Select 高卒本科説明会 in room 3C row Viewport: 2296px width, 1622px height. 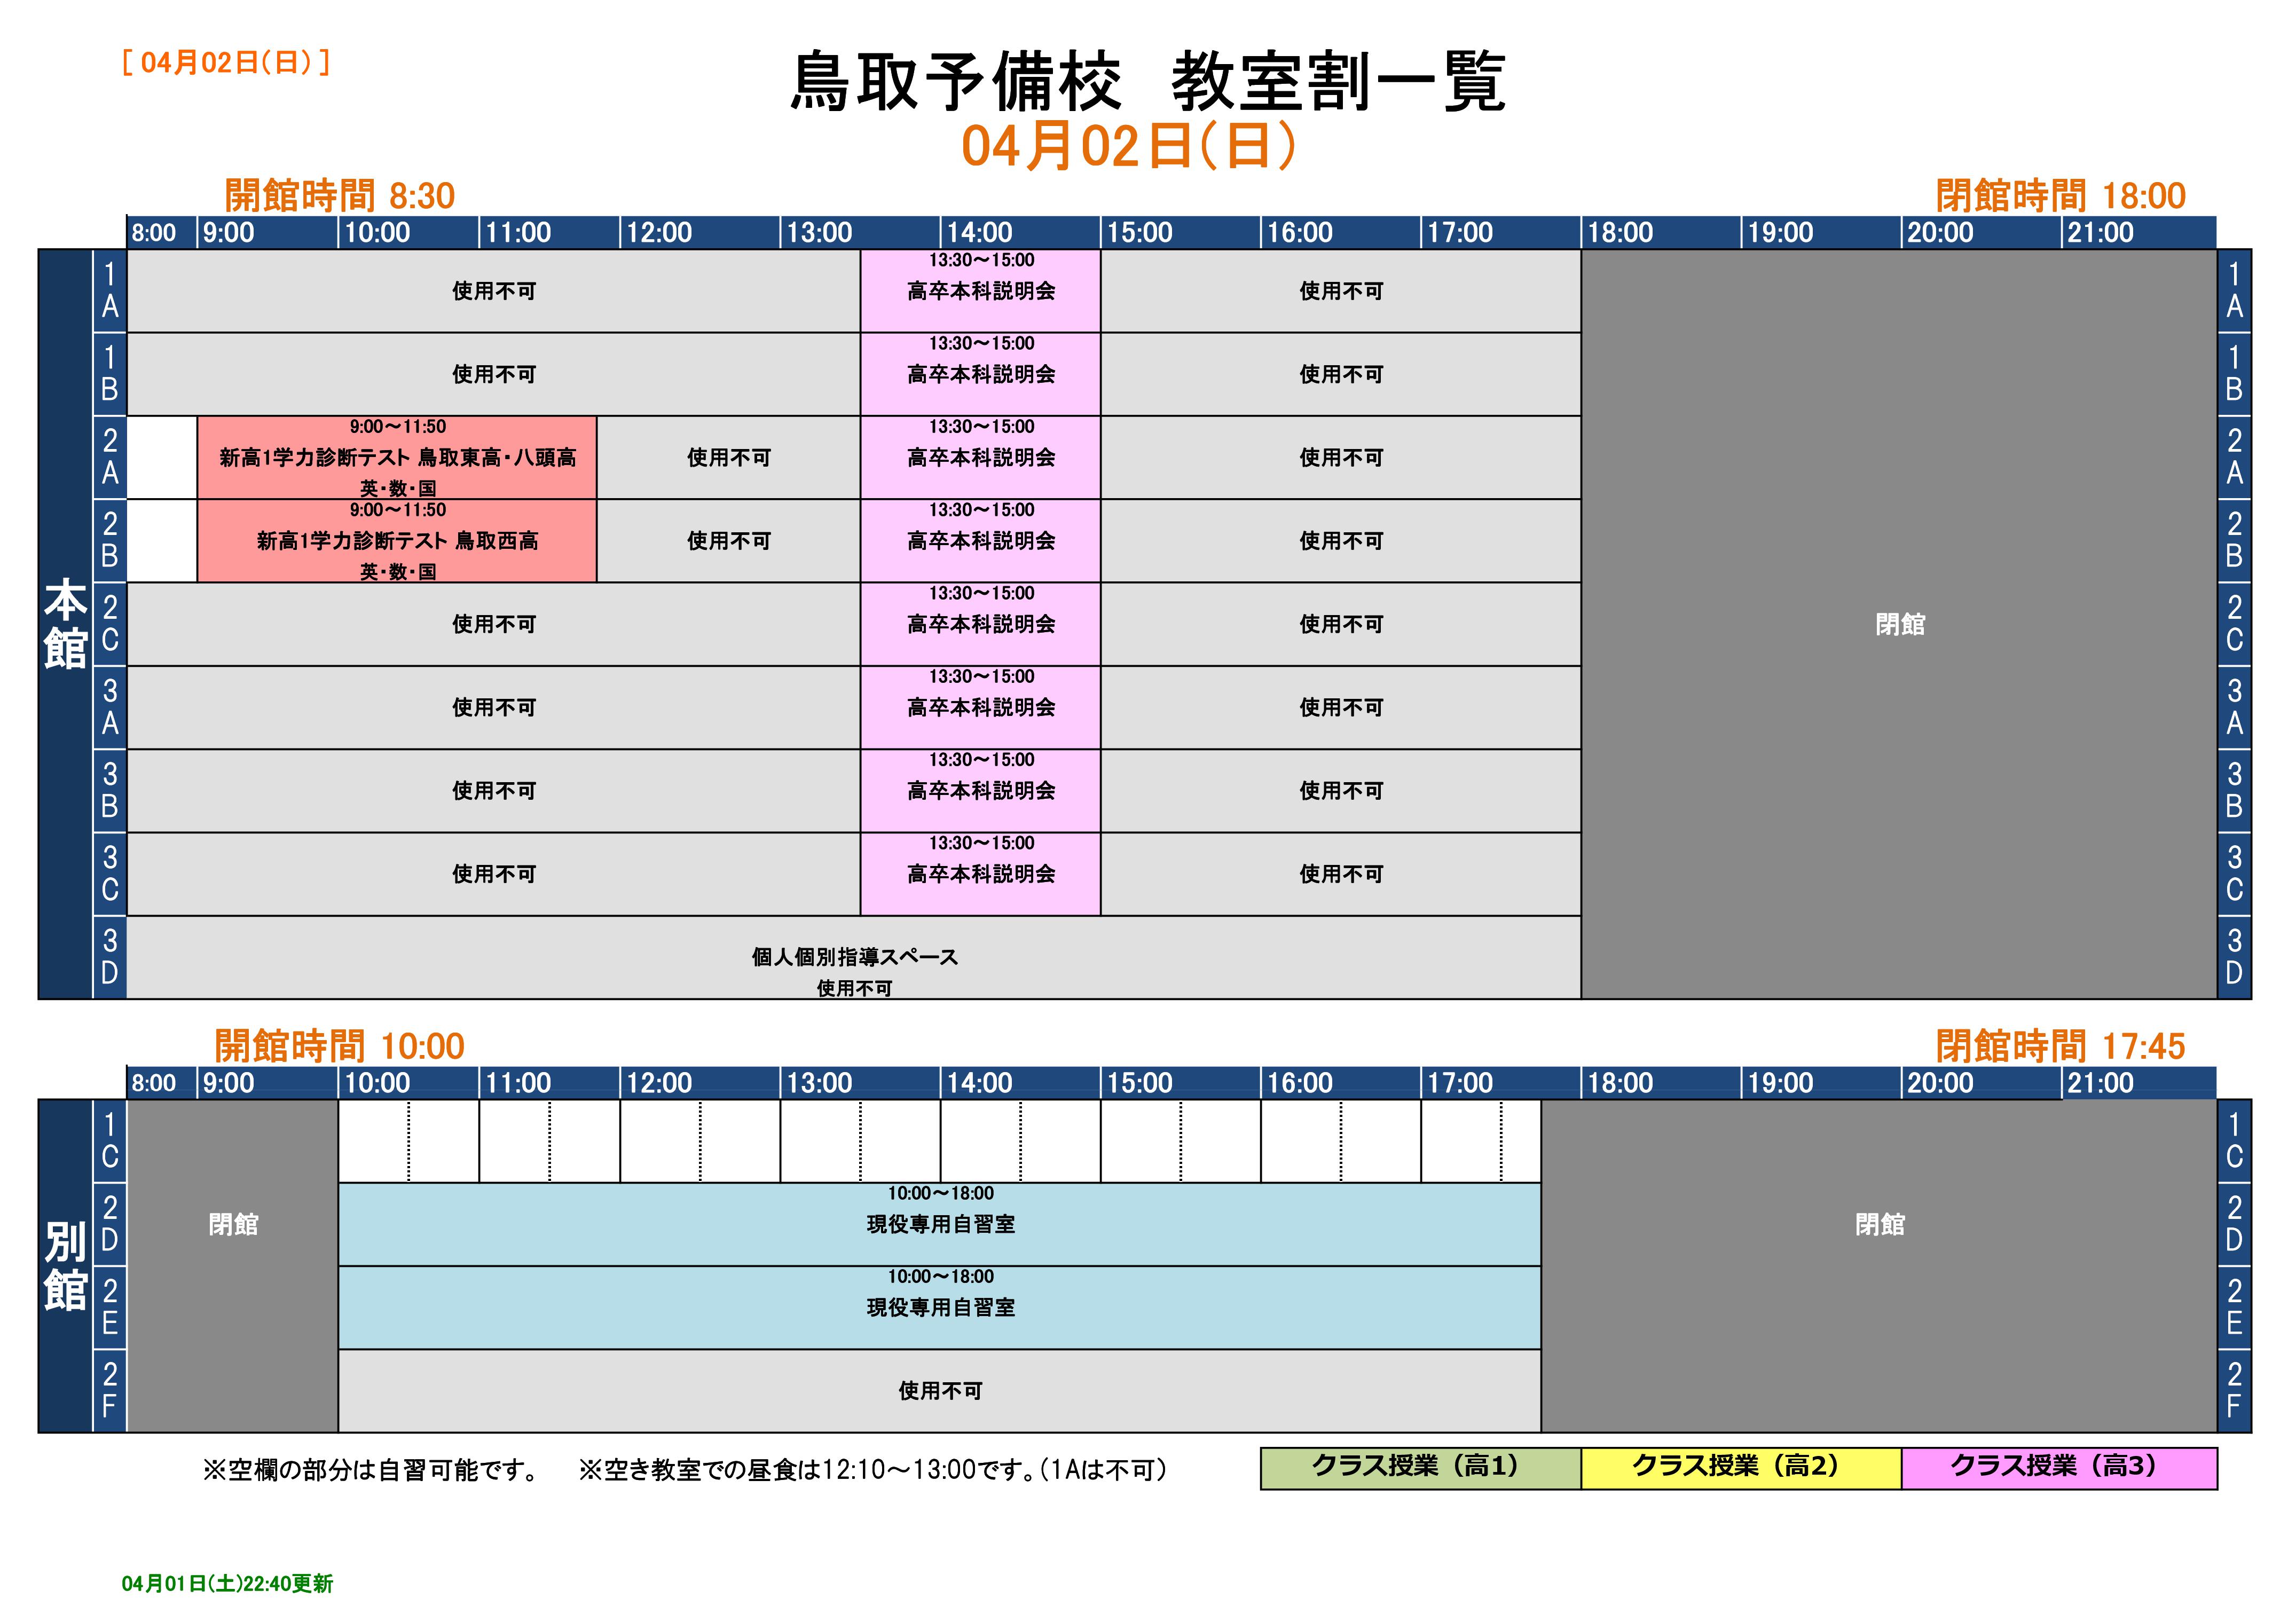coord(981,874)
